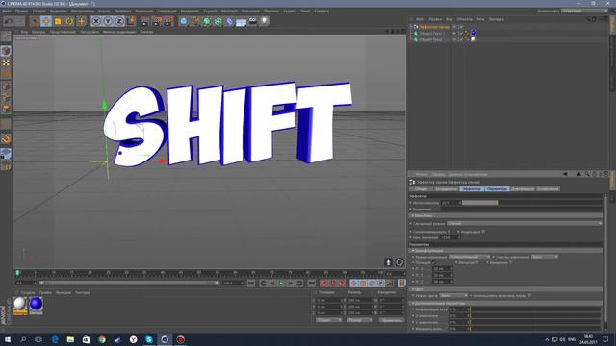Viewport: 616px width, 346px height.
Task: Open the Случайный режим dropdown
Action: coord(525,223)
